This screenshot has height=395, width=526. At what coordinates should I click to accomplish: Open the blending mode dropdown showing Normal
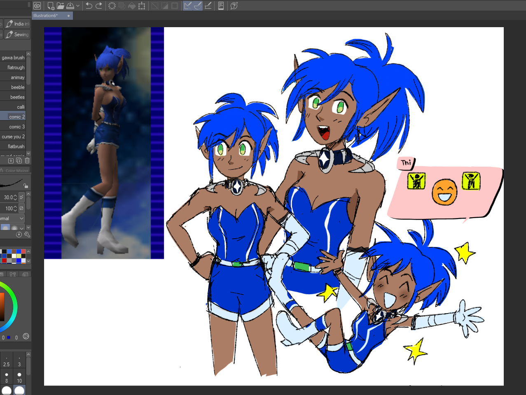pos(12,218)
